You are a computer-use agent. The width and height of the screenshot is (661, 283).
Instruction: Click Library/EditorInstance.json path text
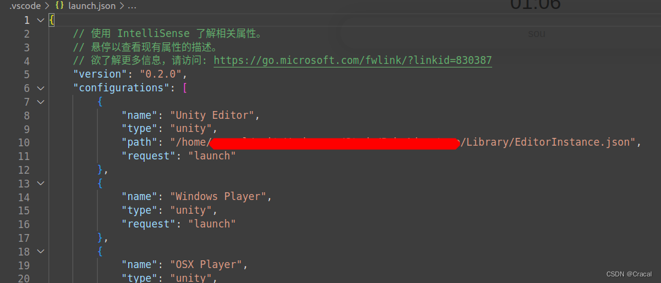[548, 142]
